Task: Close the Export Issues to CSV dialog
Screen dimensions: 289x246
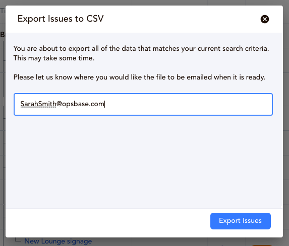Action: [x=264, y=19]
